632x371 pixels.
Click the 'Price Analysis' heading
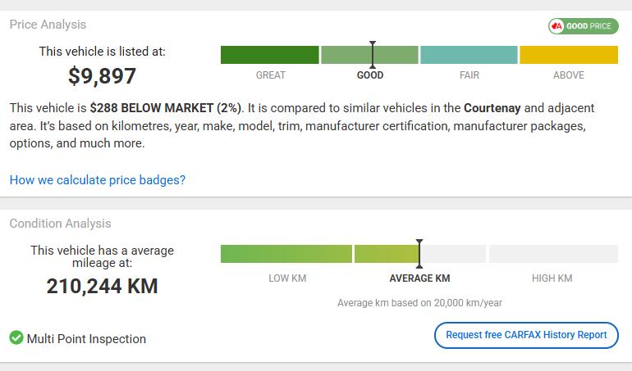(48, 25)
